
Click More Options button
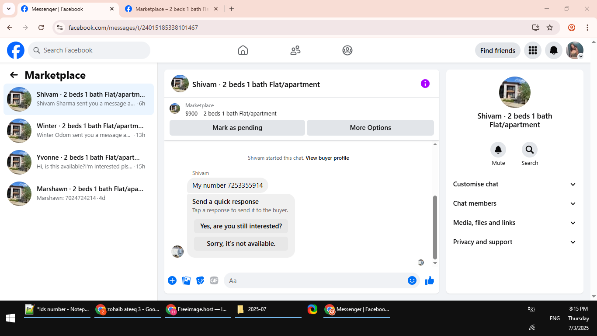pyautogui.click(x=370, y=128)
